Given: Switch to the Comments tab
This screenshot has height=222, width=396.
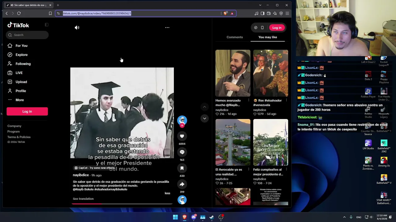Looking at the screenshot, I should click(x=235, y=37).
